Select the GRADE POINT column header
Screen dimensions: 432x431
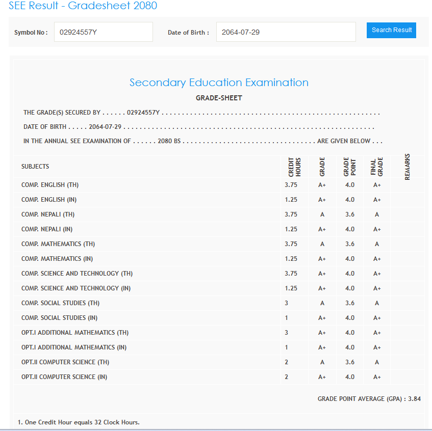point(349,167)
